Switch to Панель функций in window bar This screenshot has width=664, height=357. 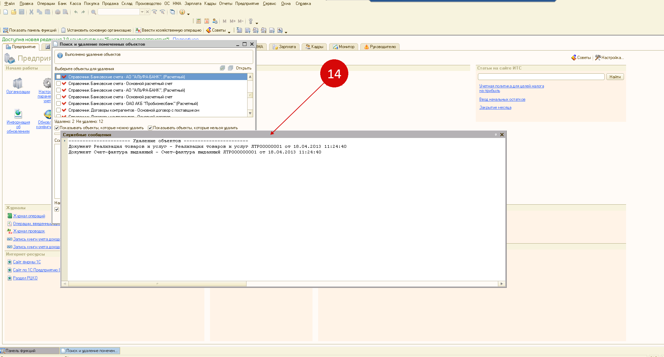[29, 351]
